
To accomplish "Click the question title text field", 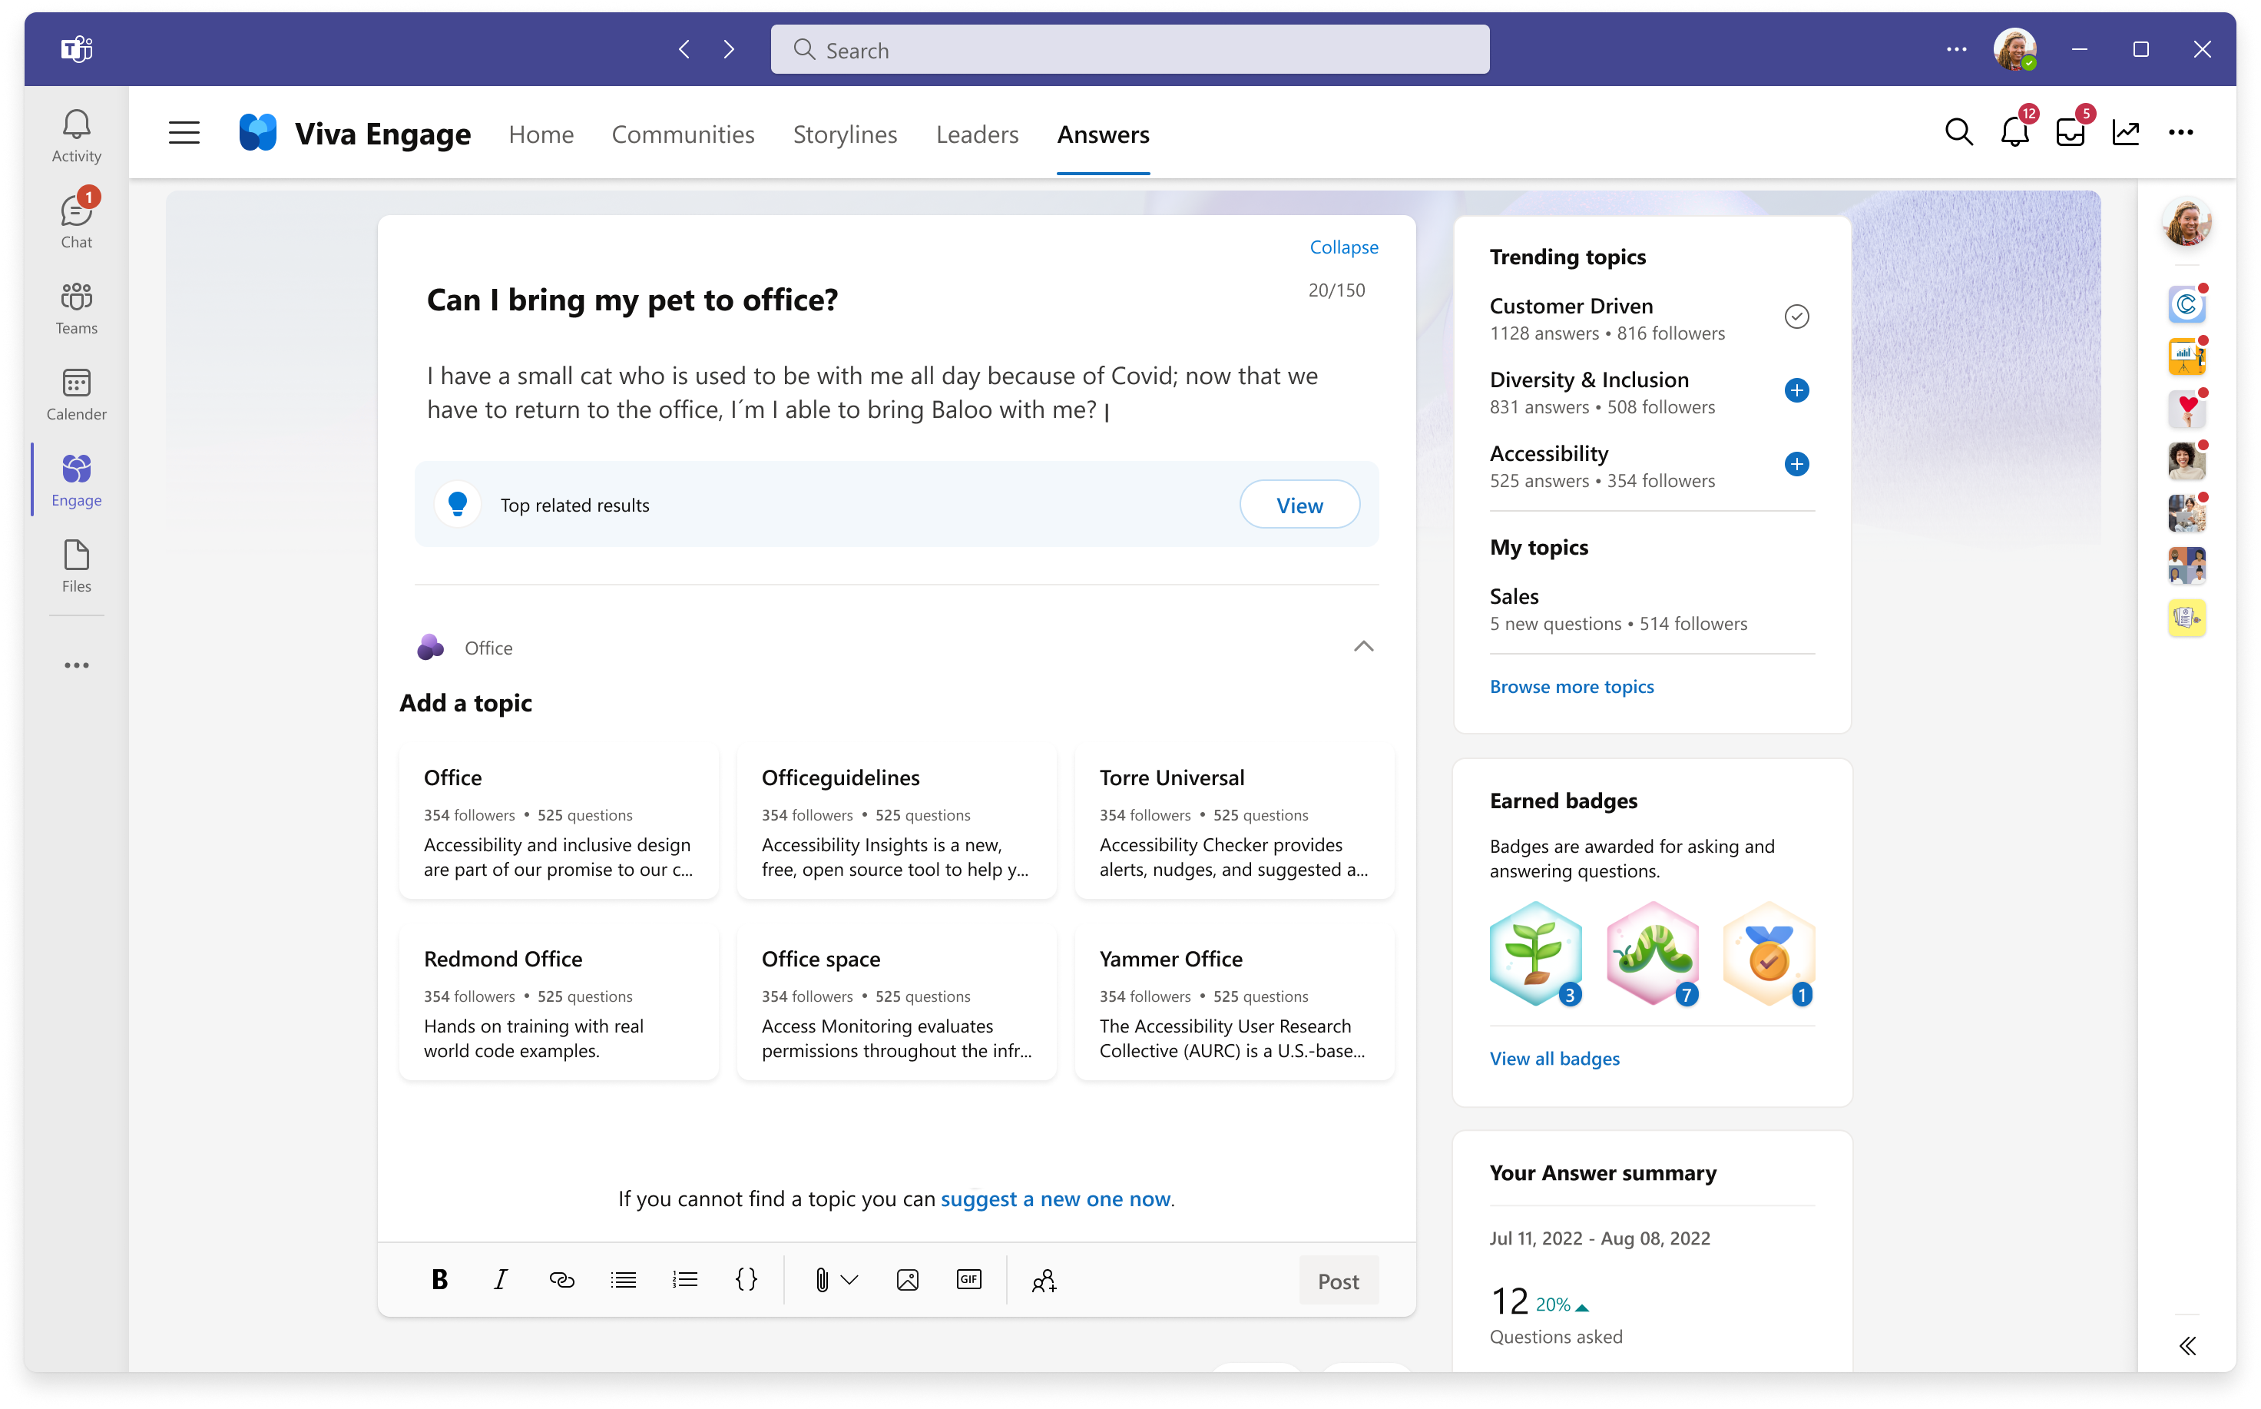I will tap(631, 299).
